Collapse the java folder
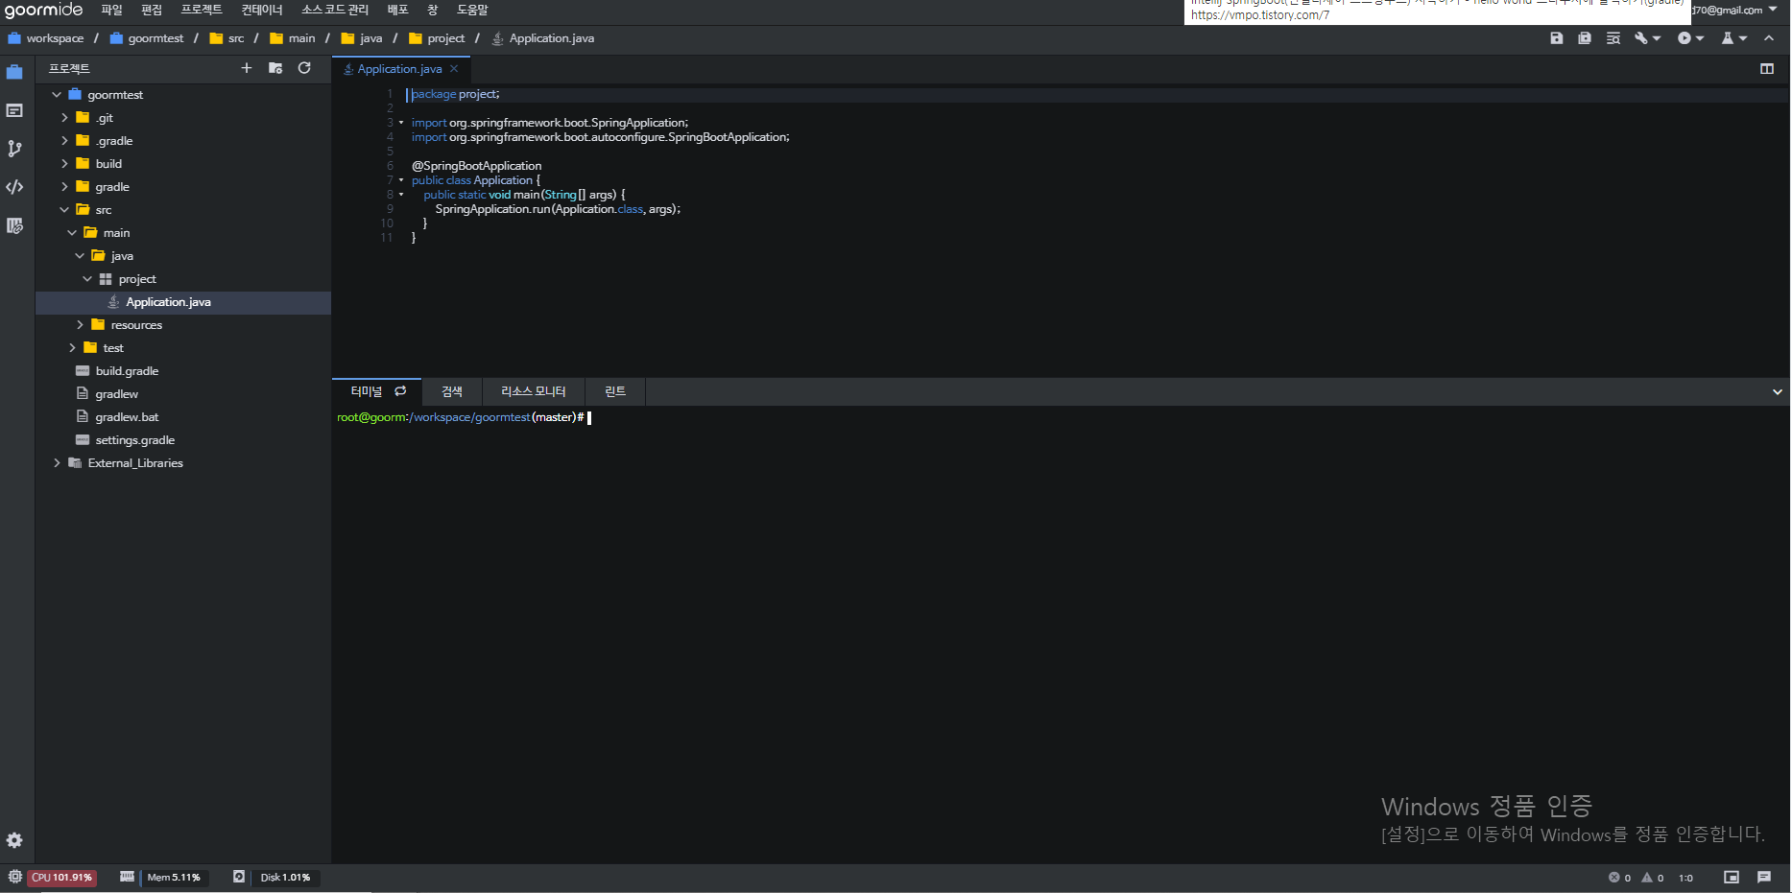 [x=80, y=256]
